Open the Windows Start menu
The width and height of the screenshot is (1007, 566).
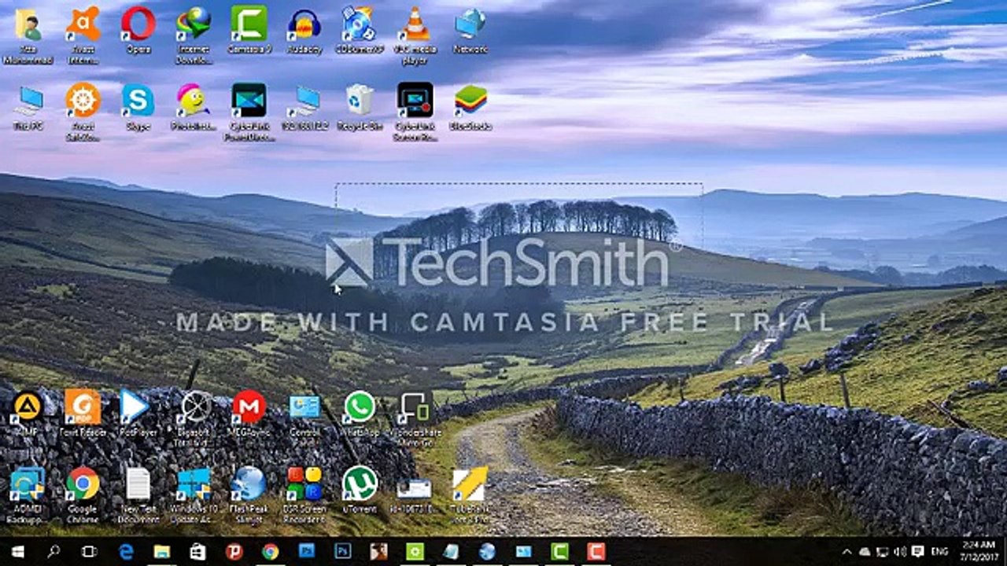(x=17, y=552)
